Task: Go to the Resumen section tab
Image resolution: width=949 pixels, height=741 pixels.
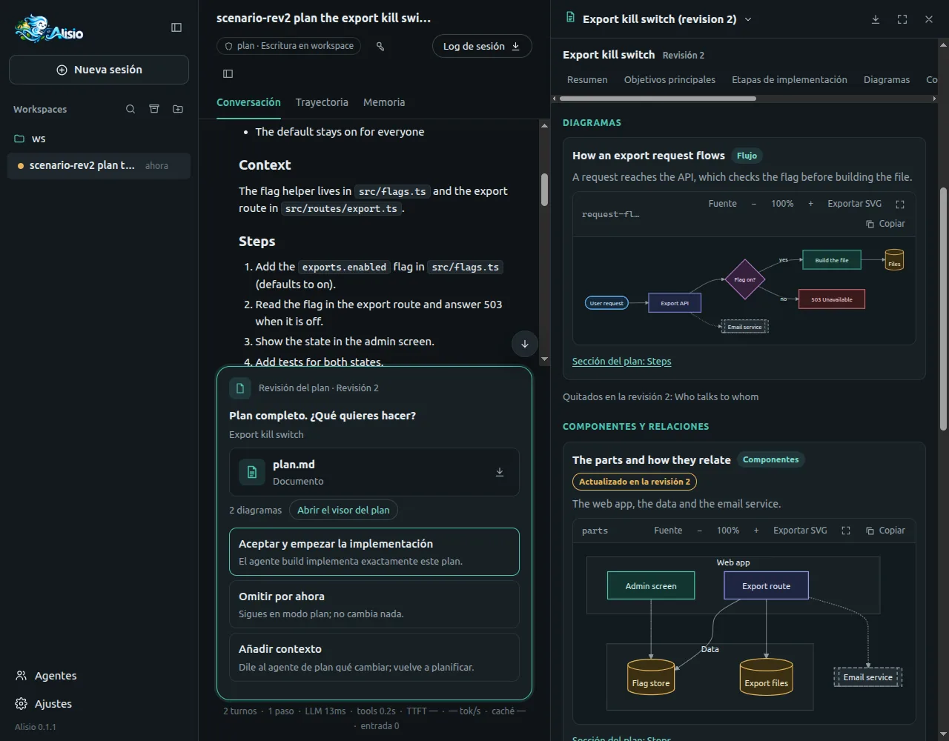Action: (x=587, y=79)
